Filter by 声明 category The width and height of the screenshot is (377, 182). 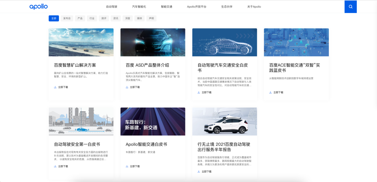pos(151,18)
